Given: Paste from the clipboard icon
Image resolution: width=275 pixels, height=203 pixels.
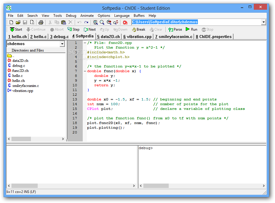Looking at the screenshot, I should coord(64,22).
